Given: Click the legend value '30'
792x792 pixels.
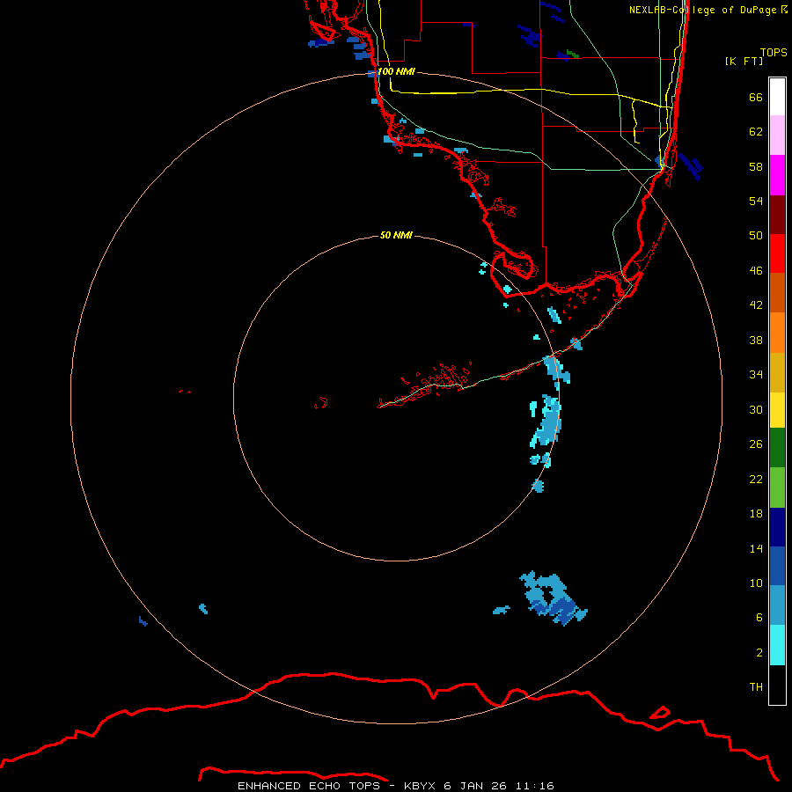Looking at the screenshot, I should point(756,409).
